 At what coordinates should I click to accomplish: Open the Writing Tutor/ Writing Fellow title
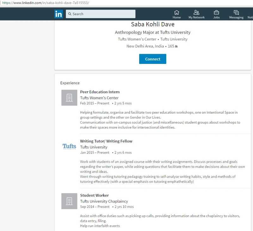coord(106,141)
